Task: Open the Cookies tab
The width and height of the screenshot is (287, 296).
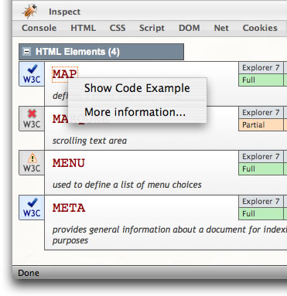Action: 260,28
